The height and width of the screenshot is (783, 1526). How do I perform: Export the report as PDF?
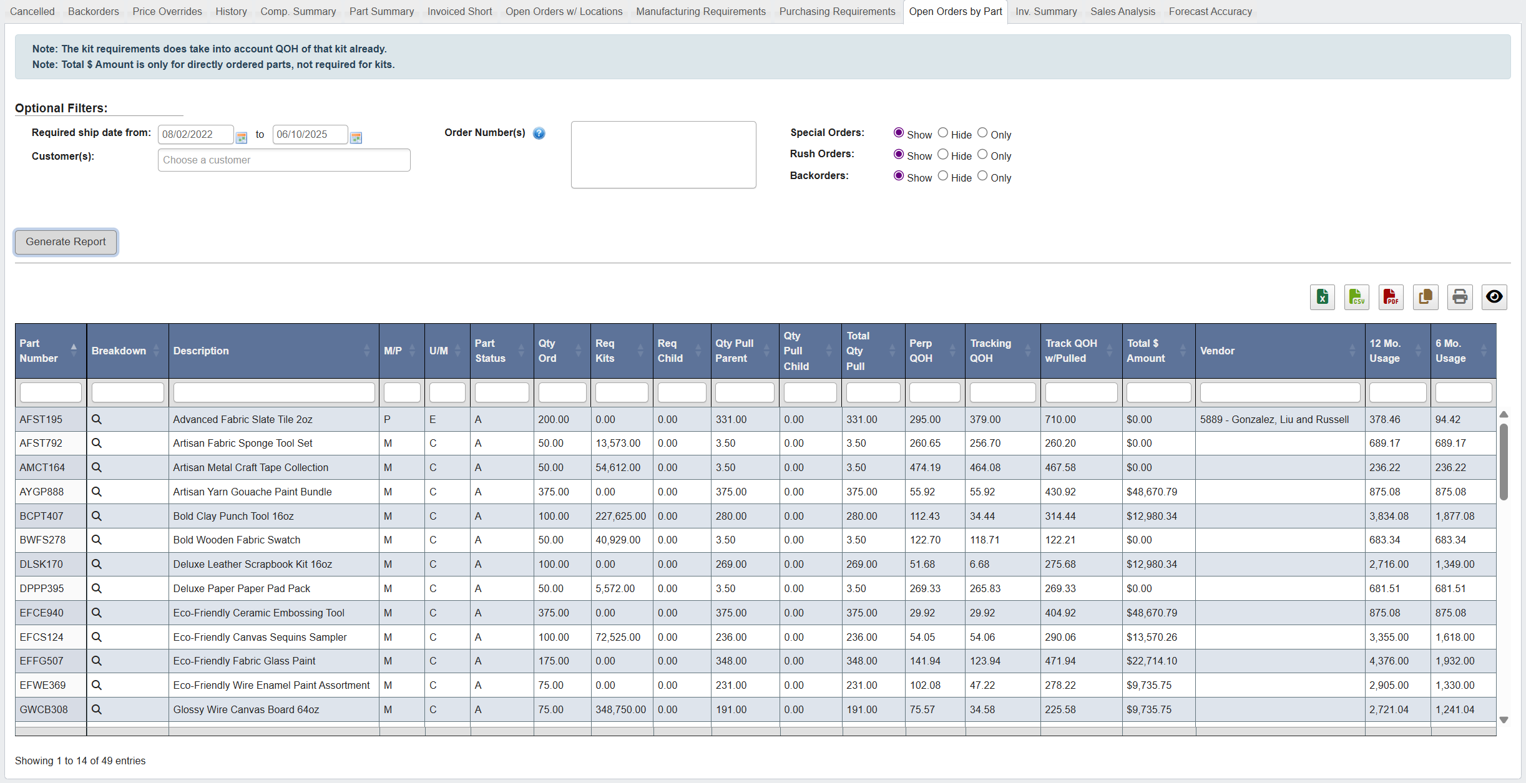click(1391, 298)
